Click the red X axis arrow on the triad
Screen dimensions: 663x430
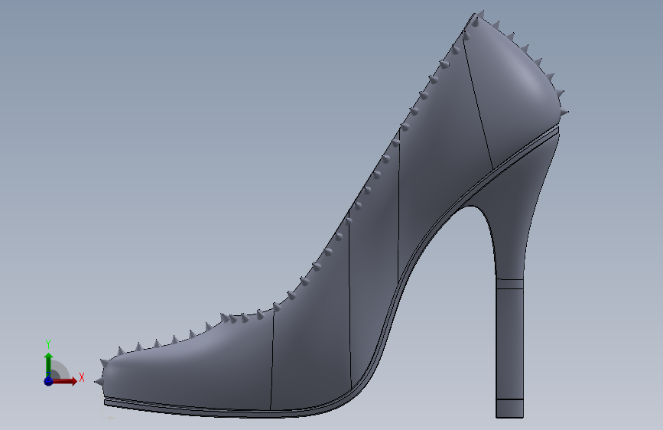click(64, 381)
